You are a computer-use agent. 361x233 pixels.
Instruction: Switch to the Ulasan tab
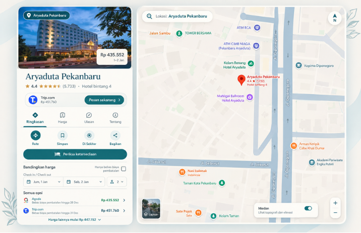point(89,118)
